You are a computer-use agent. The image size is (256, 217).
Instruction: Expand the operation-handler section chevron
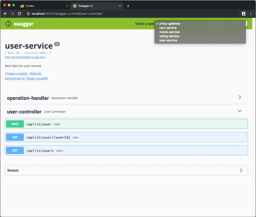tap(240, 97)
